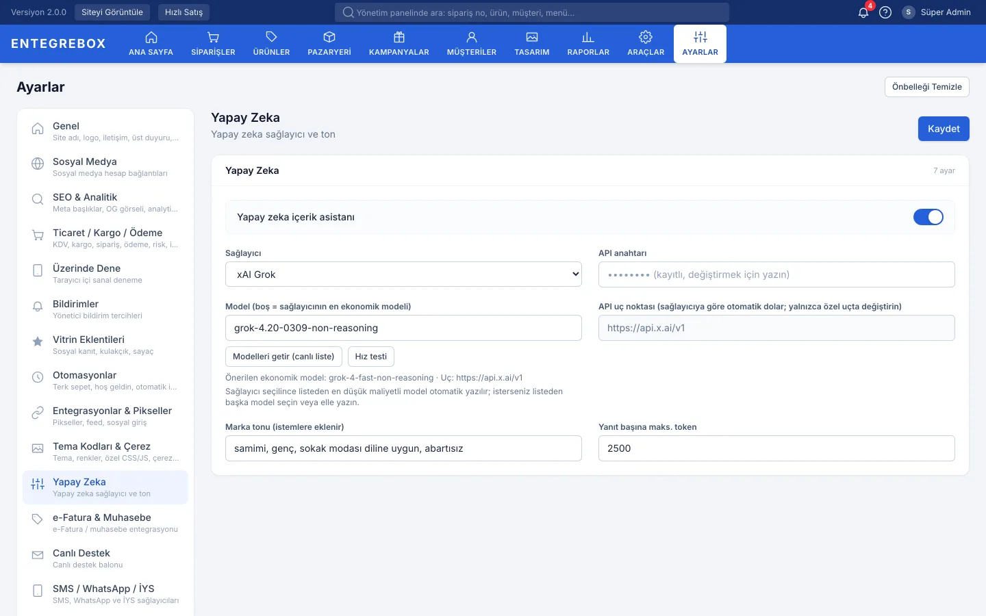Click the API uç noktası field
986x616 pixels.
pyautogui.click(x=776, y=328)
